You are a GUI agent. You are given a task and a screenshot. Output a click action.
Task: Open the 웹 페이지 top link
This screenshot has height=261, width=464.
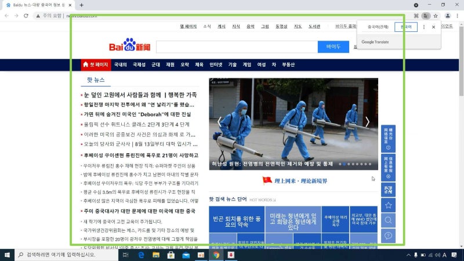click(x=188, y=26)
